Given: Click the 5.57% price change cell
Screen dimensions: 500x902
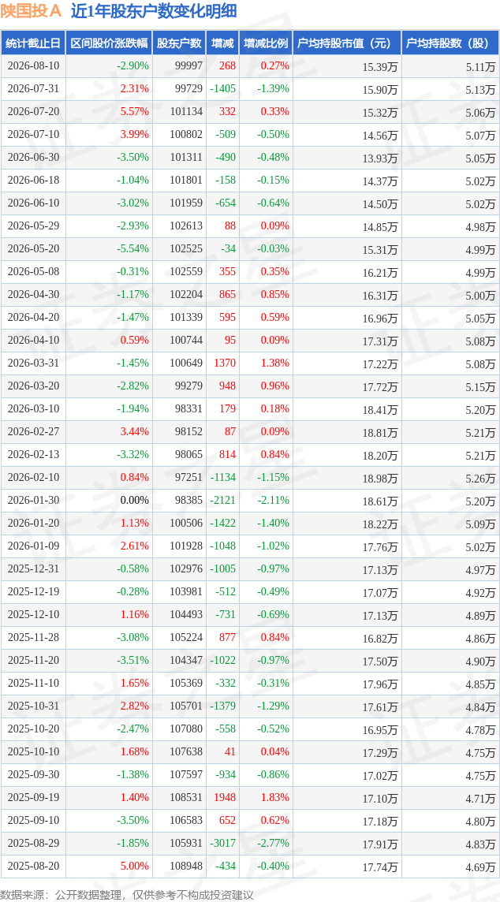Looking at the screenshot, I should pos(135,112).
